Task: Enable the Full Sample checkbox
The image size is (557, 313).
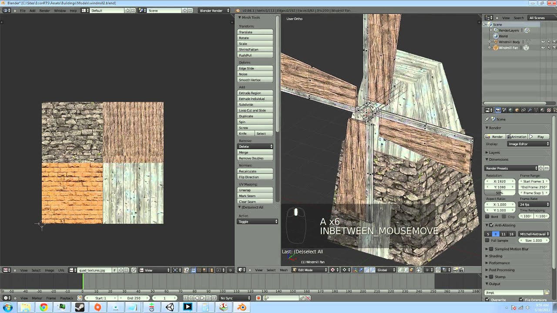Action: pos(487,240)
